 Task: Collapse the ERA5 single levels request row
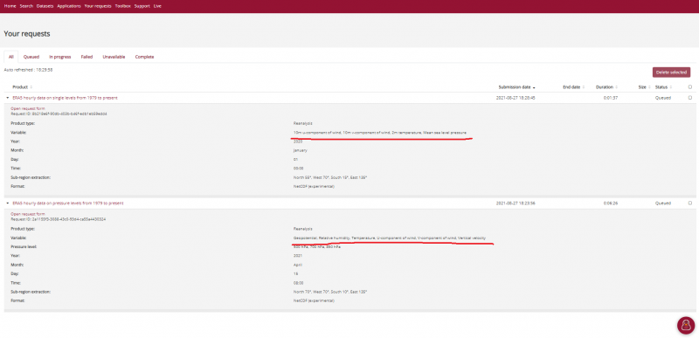[x=8, y=98]
